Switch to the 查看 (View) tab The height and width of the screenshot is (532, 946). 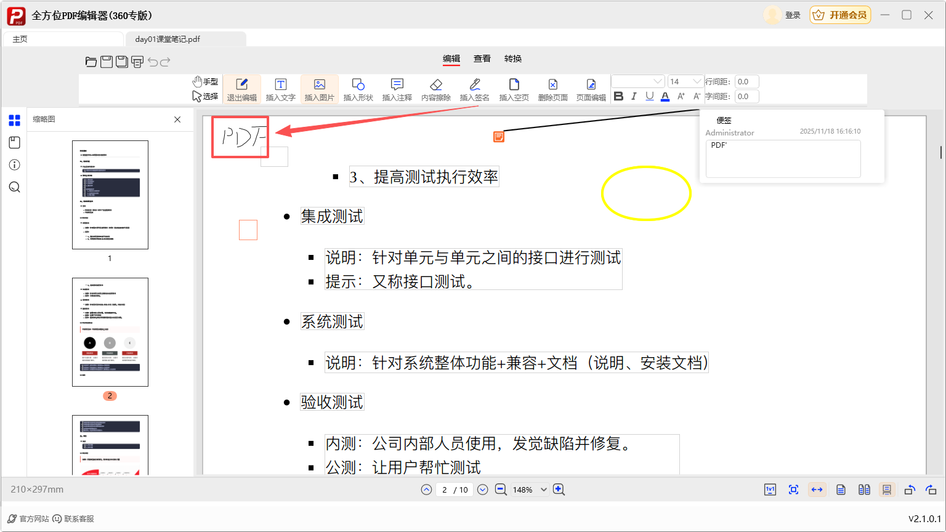coord(482,58)
